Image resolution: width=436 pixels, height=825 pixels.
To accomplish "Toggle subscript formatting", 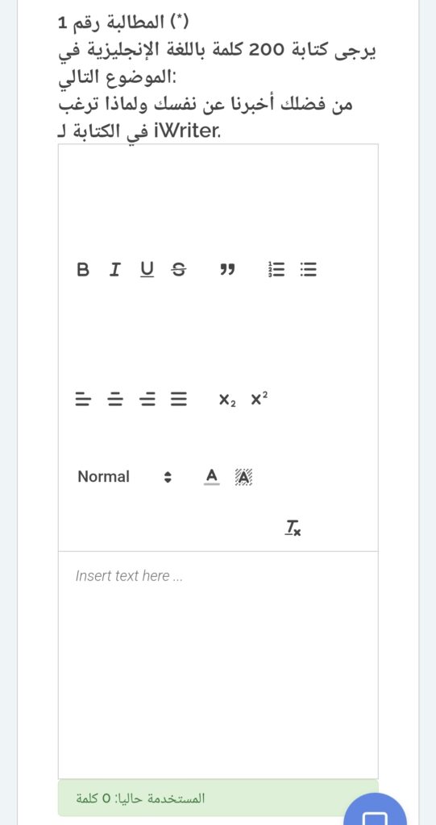I will 227,400.
